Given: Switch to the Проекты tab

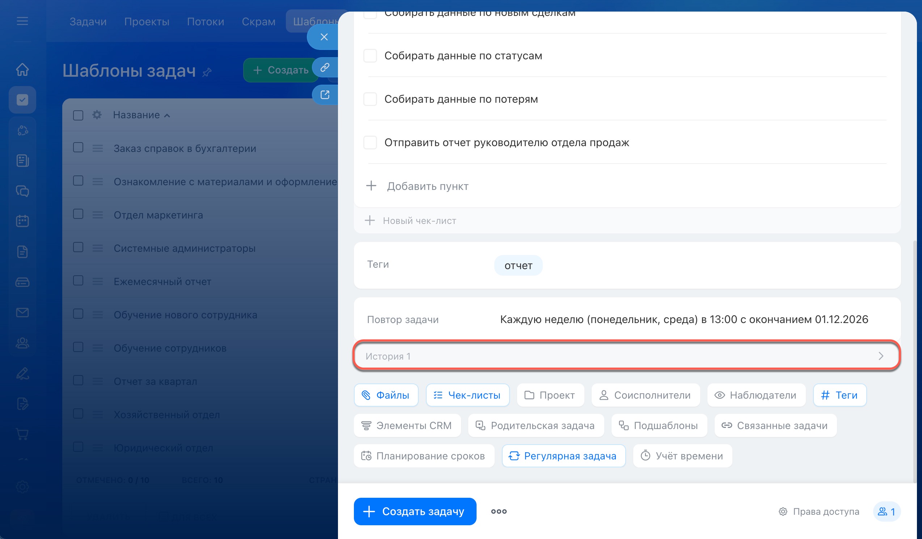Looking at the screenshot, I should 147,22.
